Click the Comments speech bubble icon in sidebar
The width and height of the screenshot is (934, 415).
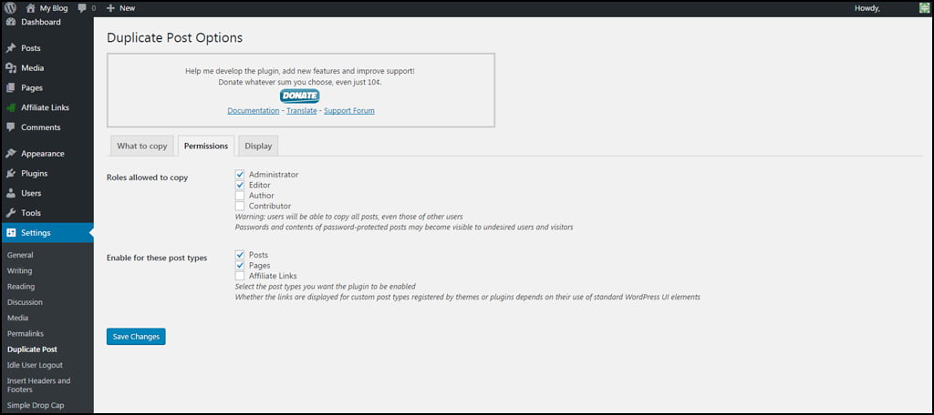pos(11,127)
